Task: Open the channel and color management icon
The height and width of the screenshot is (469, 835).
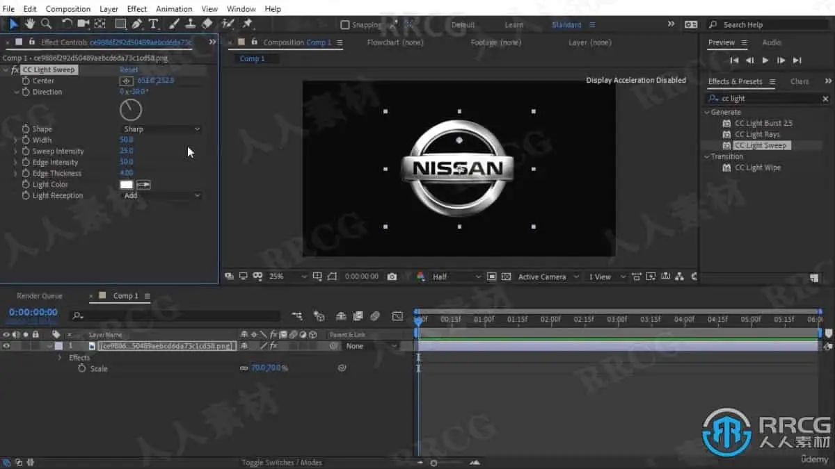Action: [420, 277]
